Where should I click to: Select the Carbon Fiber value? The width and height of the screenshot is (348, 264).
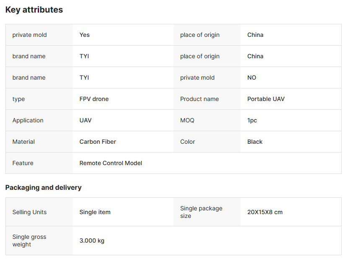tap(98, 142)
